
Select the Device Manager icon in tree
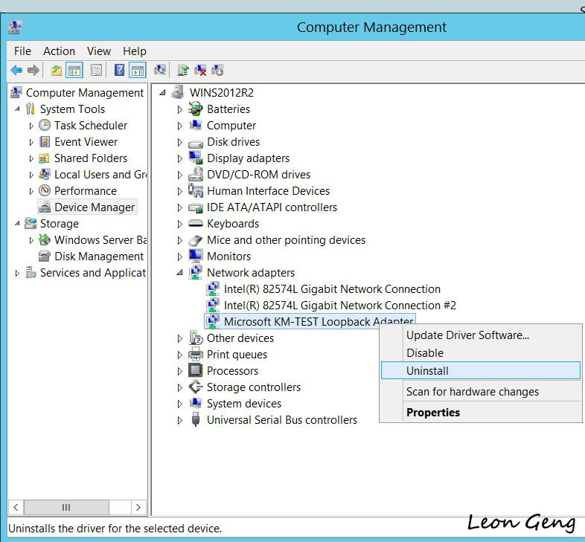click(x=45, y=207)
